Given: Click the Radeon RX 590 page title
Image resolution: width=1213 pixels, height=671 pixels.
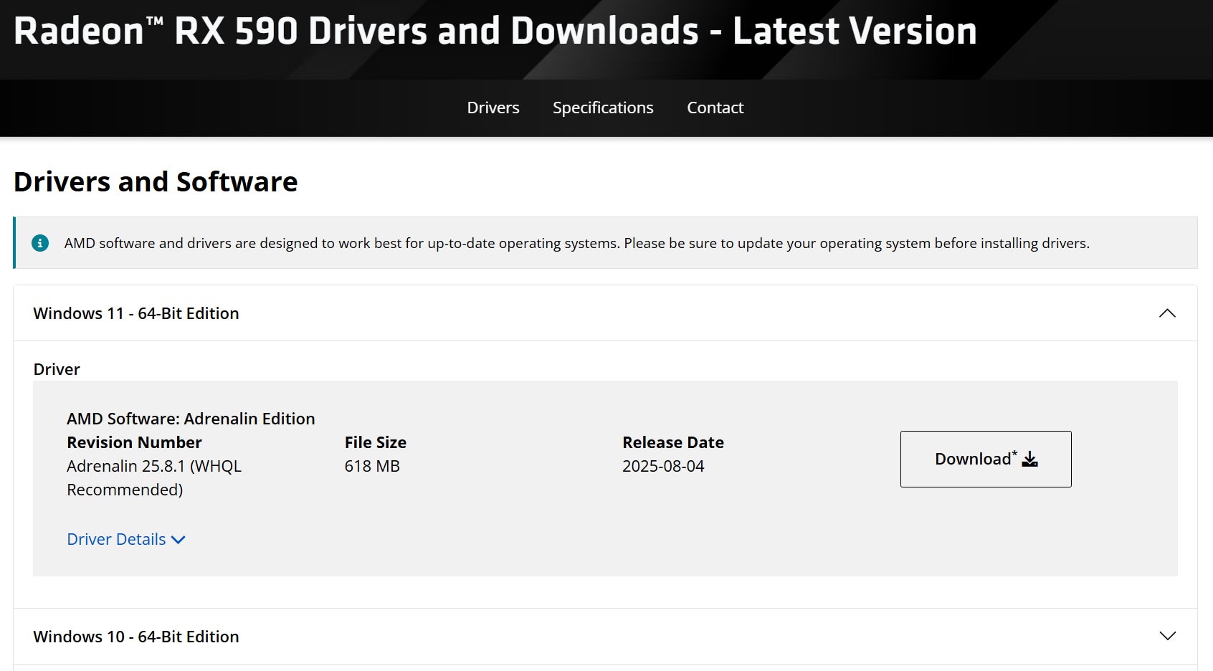Looking at the screenshot, I should [x=495, y=32].
